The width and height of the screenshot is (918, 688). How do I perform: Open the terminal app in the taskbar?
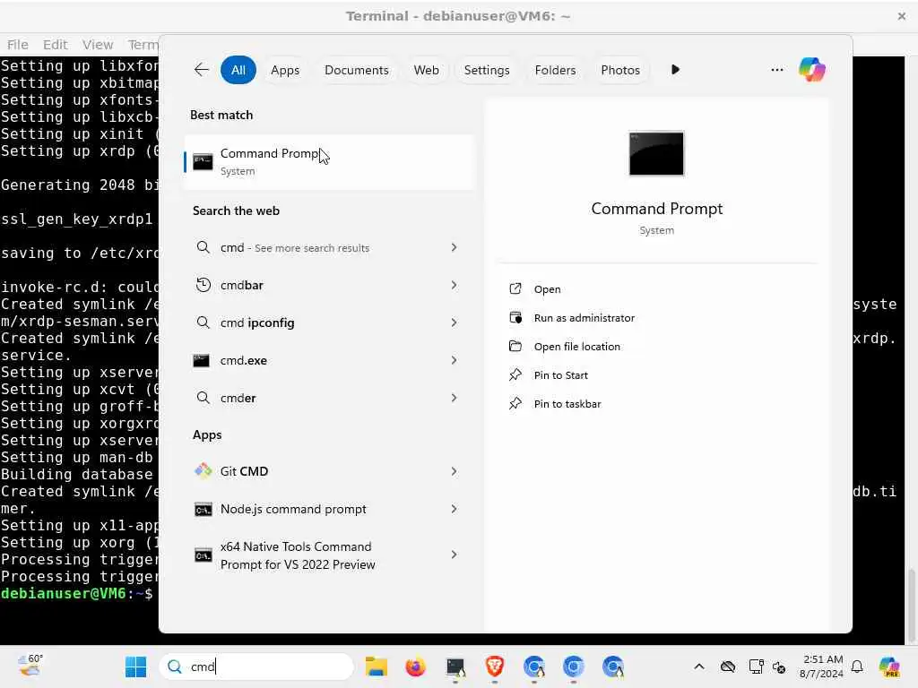point(455,666)
